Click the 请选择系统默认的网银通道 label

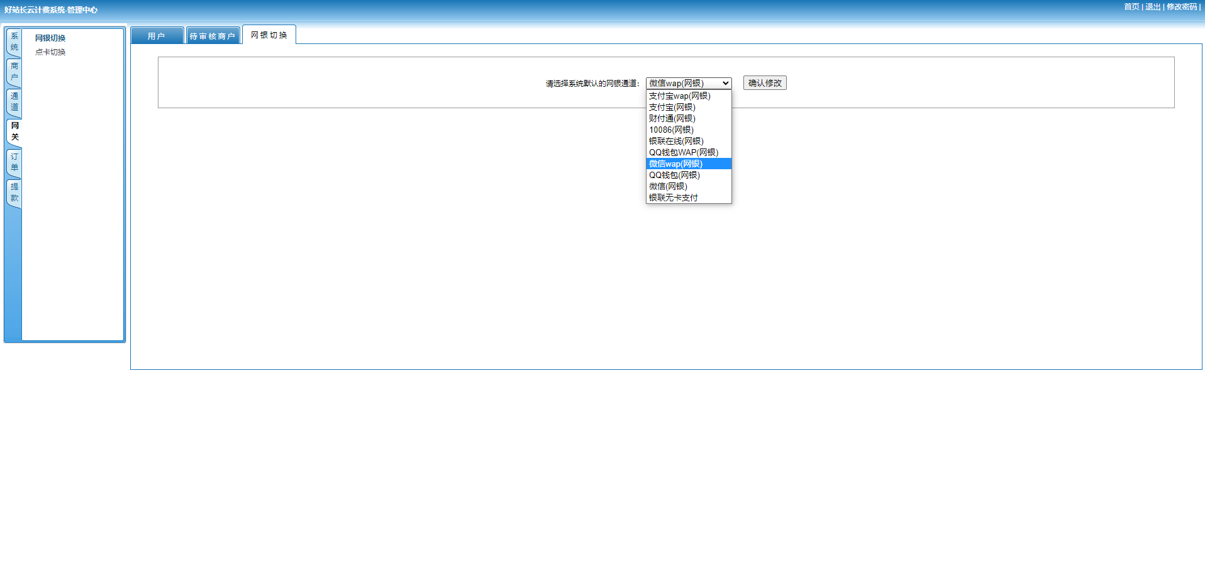pos(592,84)
